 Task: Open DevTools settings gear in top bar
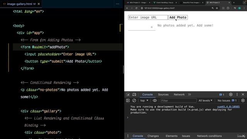pos(231,94)
